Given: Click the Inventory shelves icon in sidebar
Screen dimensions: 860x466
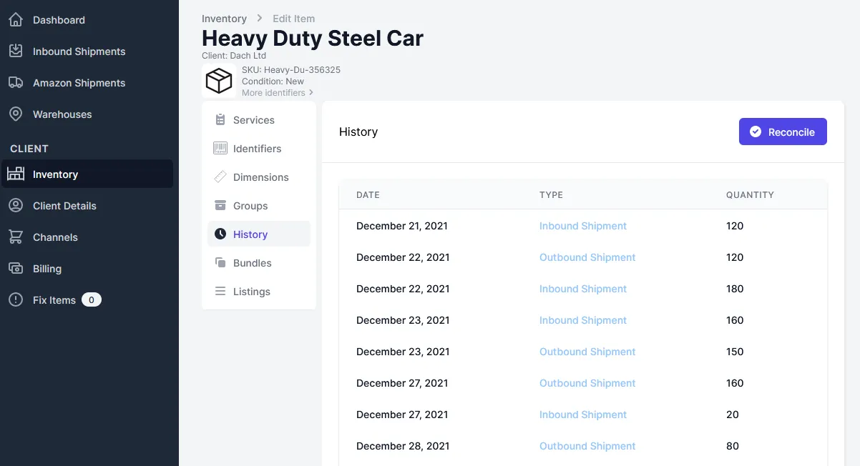Looking at the screenshot, I should [16, 174].
